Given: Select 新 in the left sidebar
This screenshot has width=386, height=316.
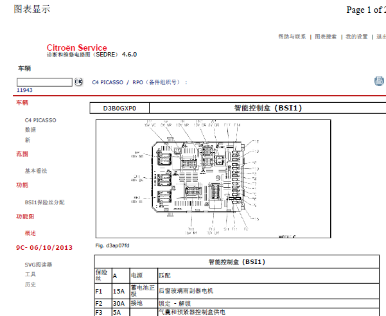Looking at the screenshot, I should [28, 140].
